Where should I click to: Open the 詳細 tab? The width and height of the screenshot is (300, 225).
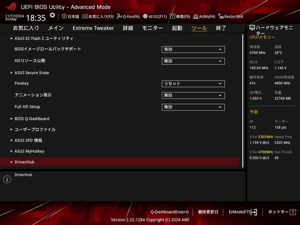128,28
